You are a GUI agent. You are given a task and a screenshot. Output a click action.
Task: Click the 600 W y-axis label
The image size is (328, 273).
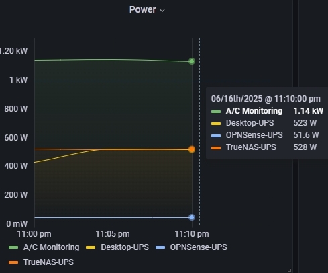[16, 138]
